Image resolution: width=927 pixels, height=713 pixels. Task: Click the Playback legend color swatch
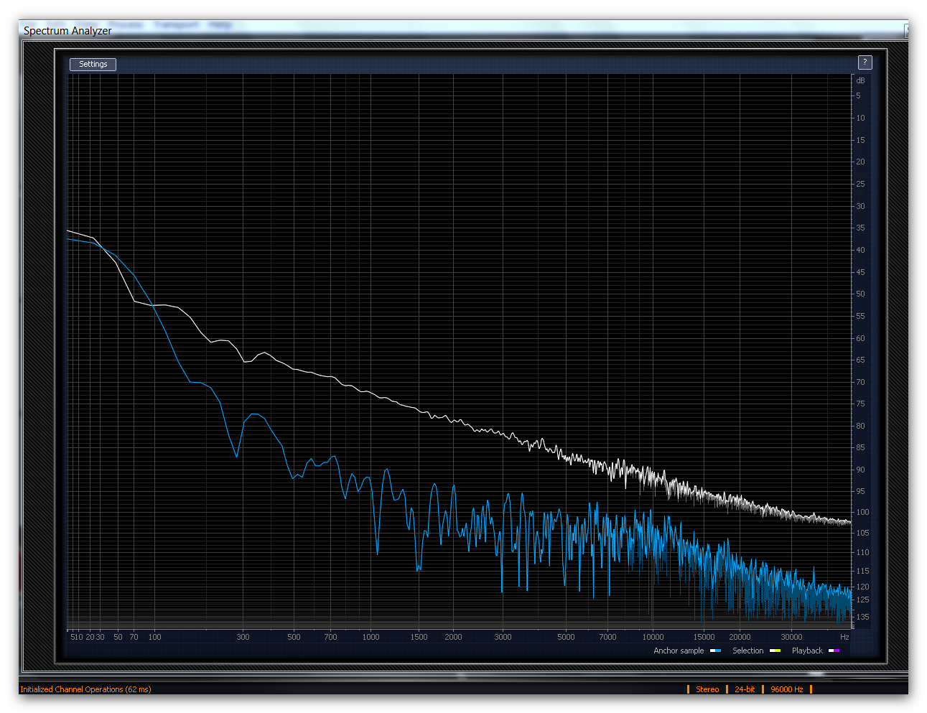coord(834,651)
